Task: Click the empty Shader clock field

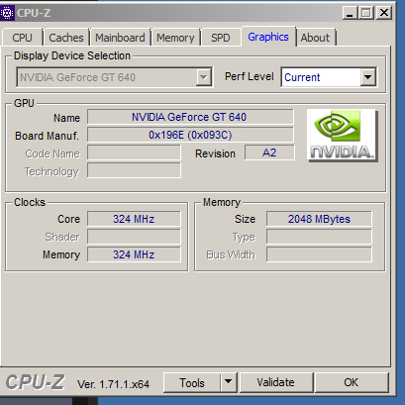Action: point(134,237)
